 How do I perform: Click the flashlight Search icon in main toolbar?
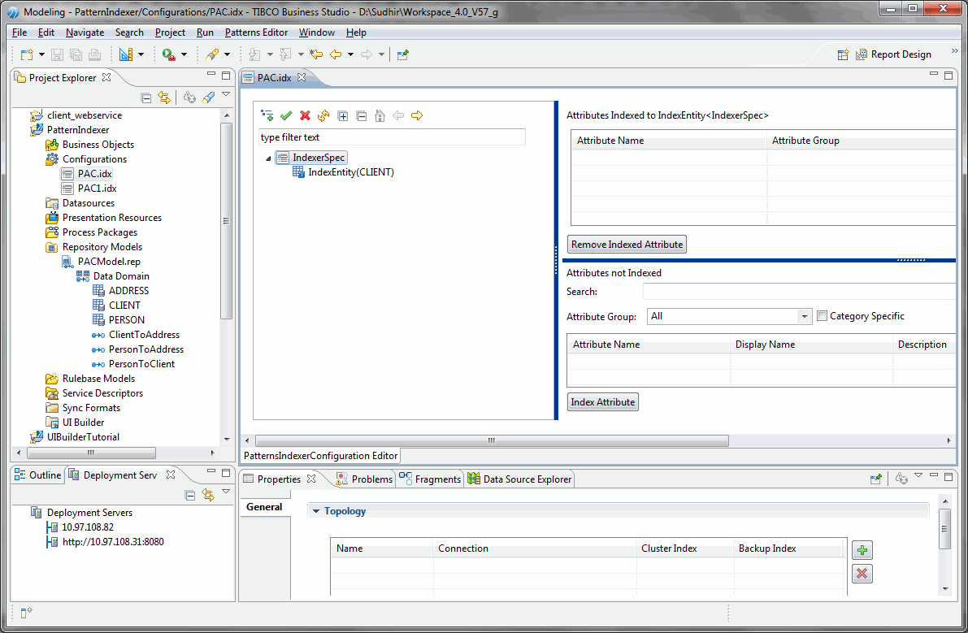coord(212,55)
